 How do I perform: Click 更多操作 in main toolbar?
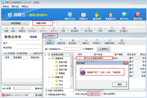click(x=75, y=29)
